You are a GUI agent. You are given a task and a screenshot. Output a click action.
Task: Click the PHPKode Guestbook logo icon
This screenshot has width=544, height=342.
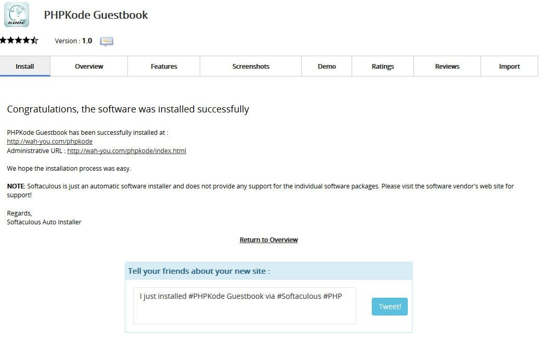[17, 15]
